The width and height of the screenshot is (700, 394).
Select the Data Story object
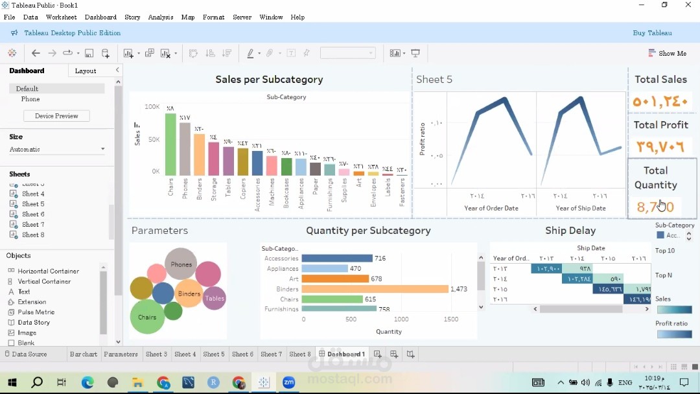(x=34, y=322)
